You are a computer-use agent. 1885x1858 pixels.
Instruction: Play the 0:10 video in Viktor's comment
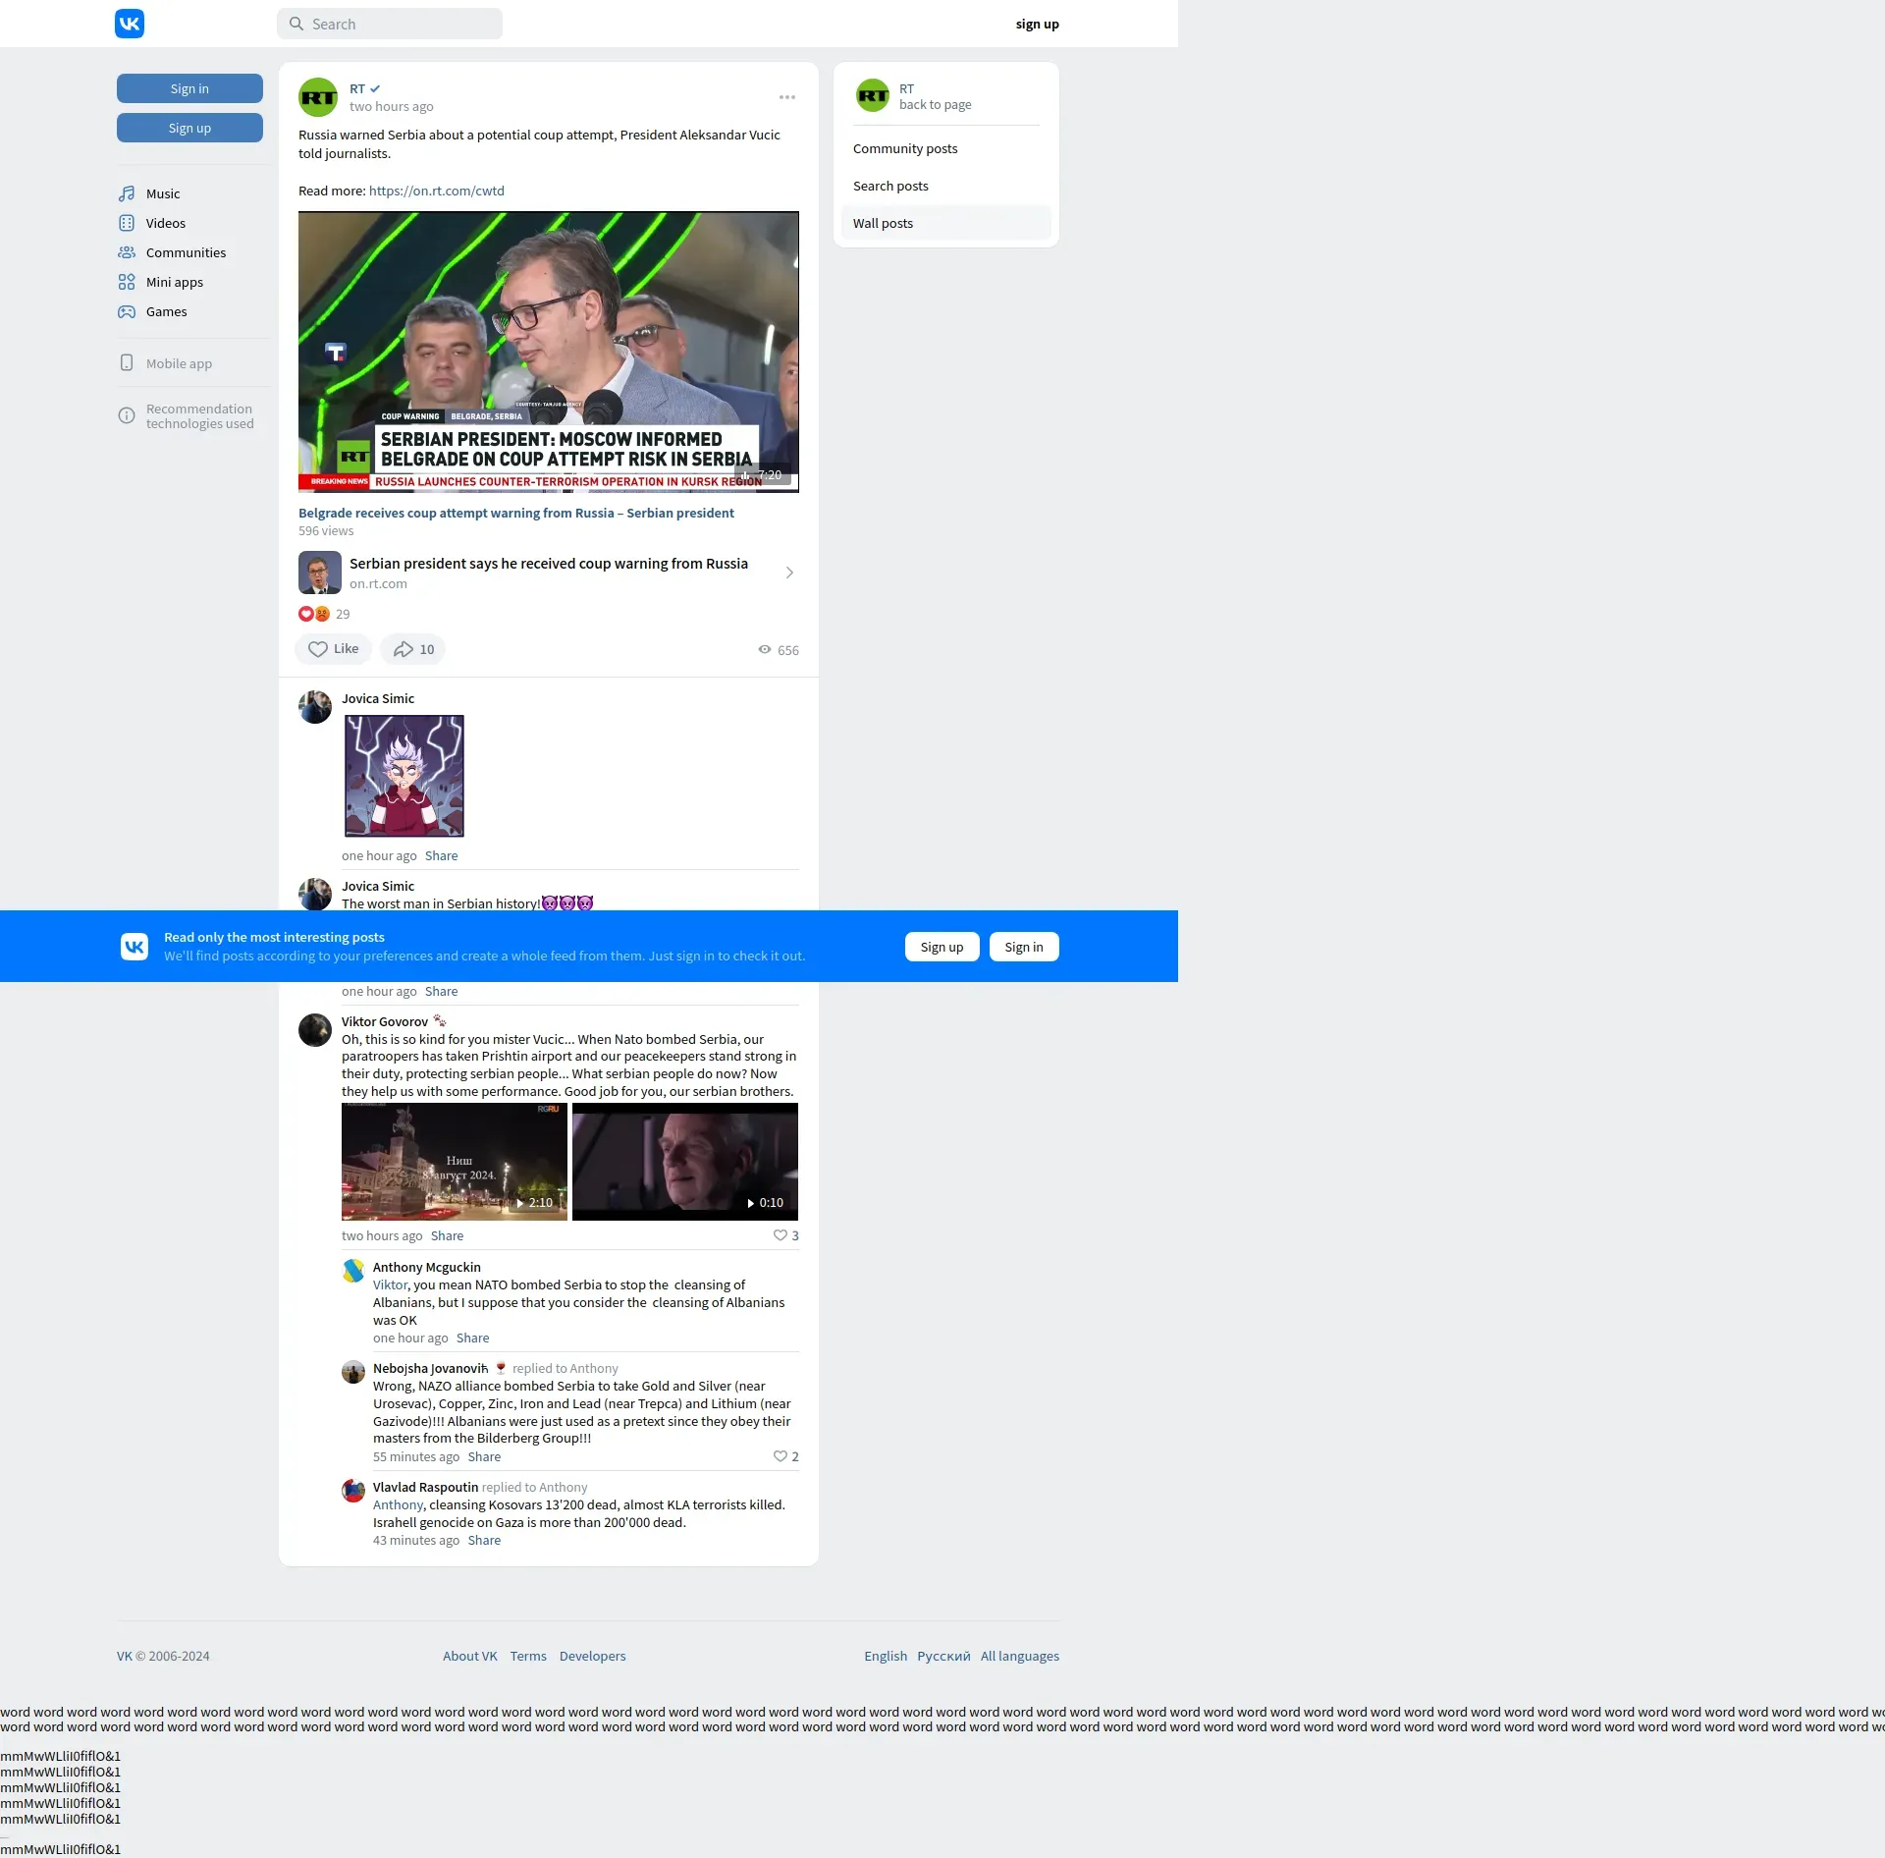[x=685, y=1162]
